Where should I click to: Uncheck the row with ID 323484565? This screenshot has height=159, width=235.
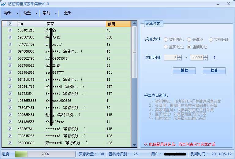(10, 72)
